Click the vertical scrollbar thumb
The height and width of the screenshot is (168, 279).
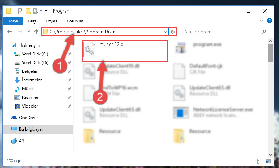[270, 53]
